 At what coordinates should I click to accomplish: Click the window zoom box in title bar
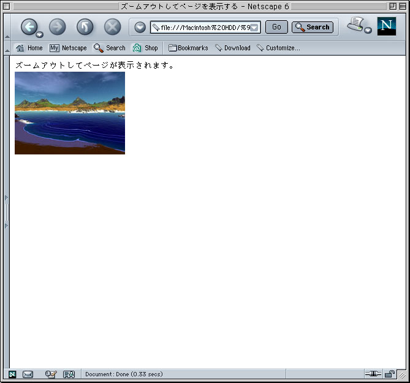point(393,6)
